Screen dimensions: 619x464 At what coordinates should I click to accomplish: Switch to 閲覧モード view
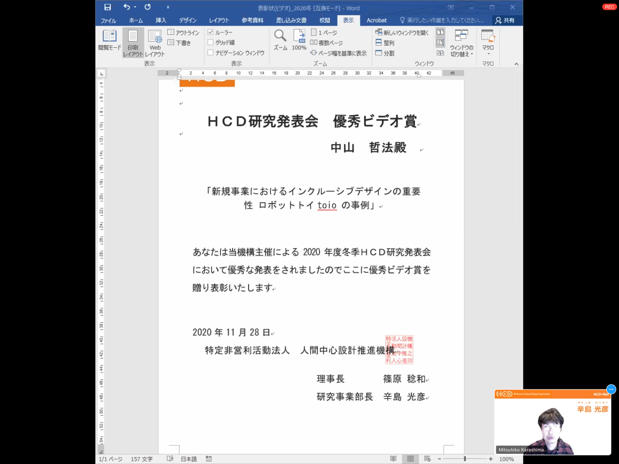tap(109, 40)
